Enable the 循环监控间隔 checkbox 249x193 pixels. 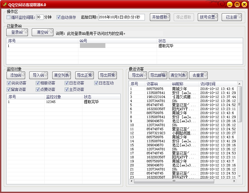coord(9,17)
